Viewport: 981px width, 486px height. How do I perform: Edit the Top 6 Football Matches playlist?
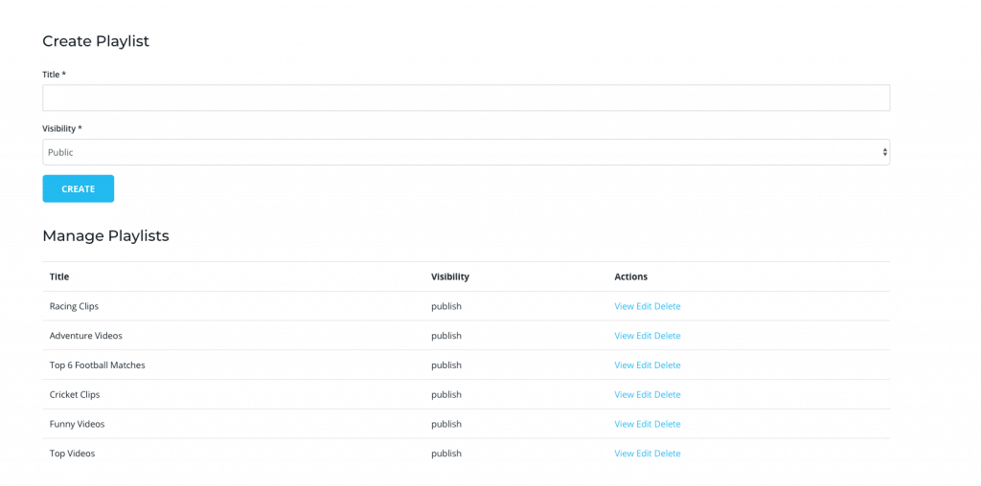[644, 364]
